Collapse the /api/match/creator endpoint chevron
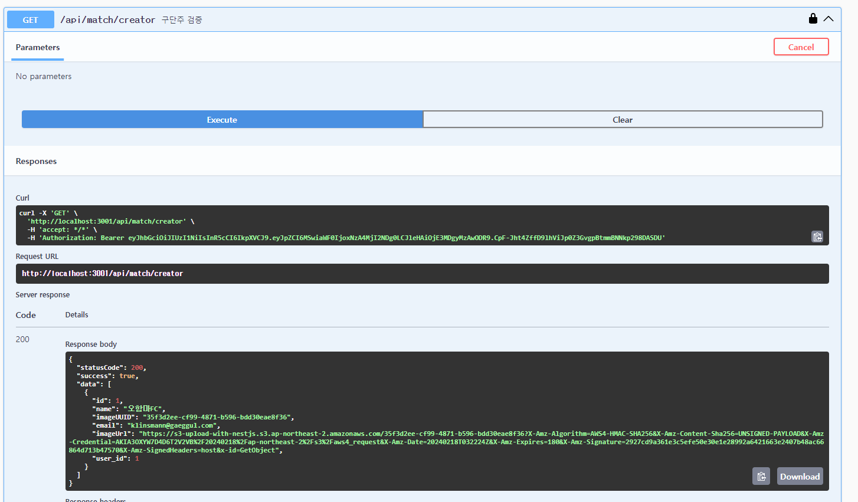Screen dimensions: 858x502 [828, 19]
